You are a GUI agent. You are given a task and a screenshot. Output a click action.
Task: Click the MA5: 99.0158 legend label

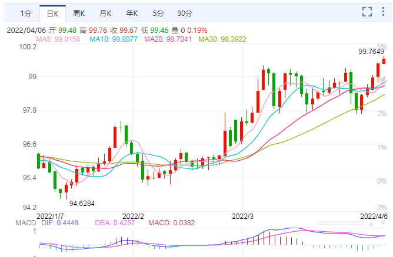tap(58, 39)
